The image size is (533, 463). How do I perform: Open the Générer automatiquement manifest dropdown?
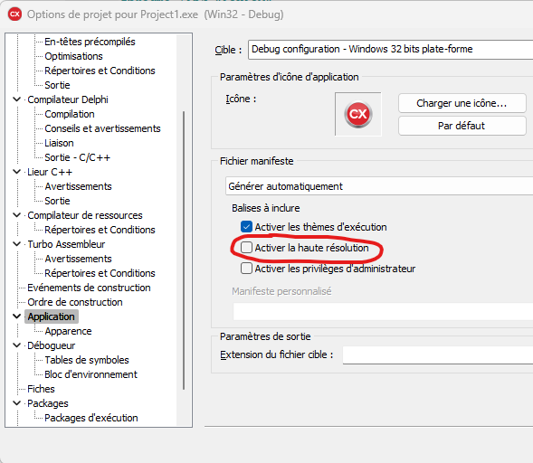pos(379,186)
